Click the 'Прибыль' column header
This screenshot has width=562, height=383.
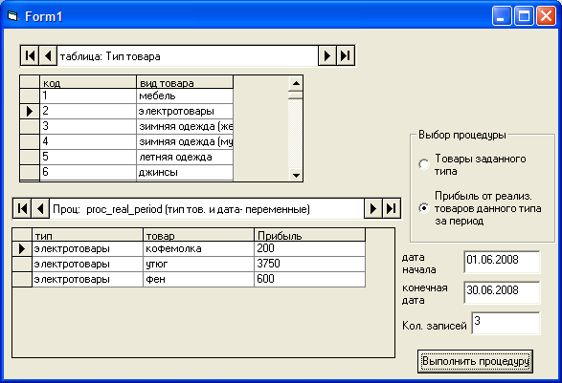[309, 235]
